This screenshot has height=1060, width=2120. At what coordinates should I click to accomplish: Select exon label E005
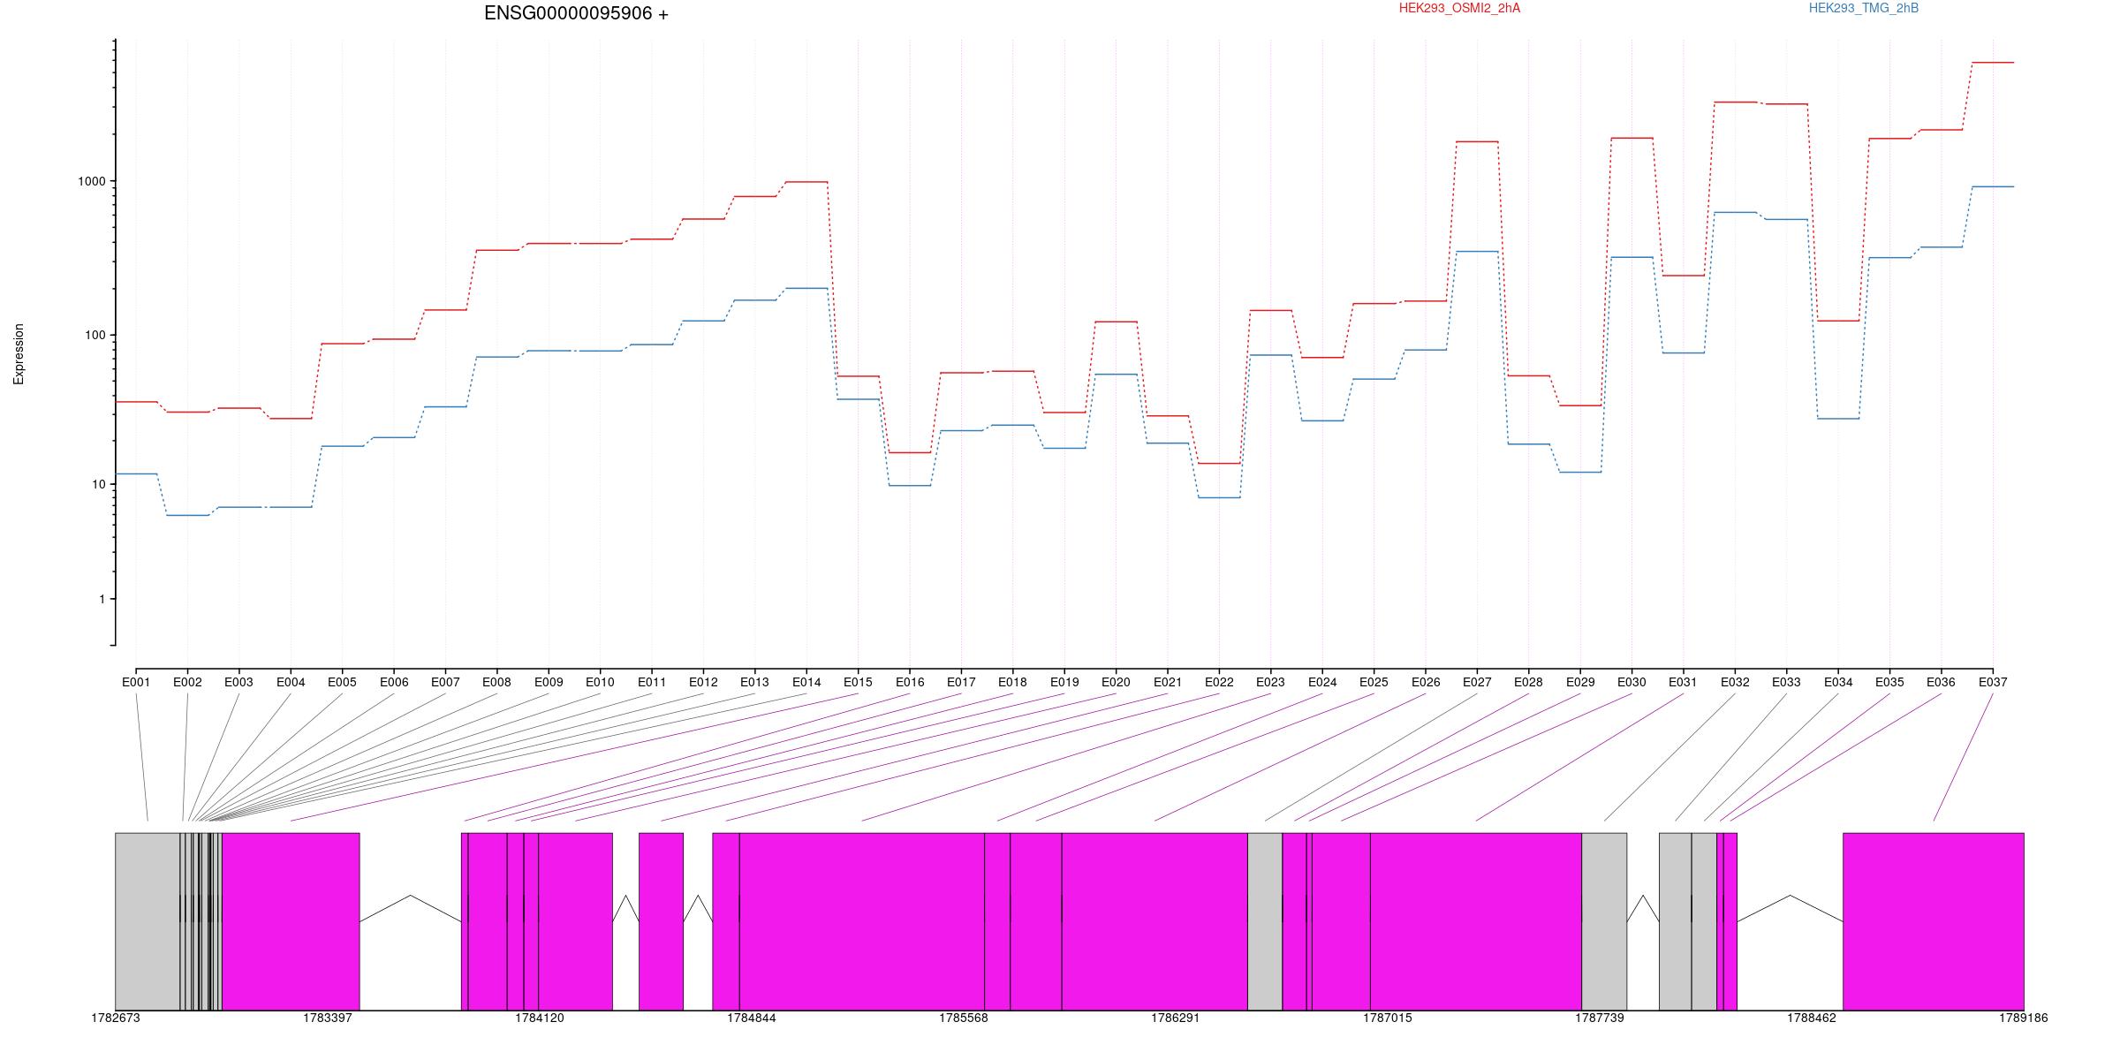click(342, 682)
